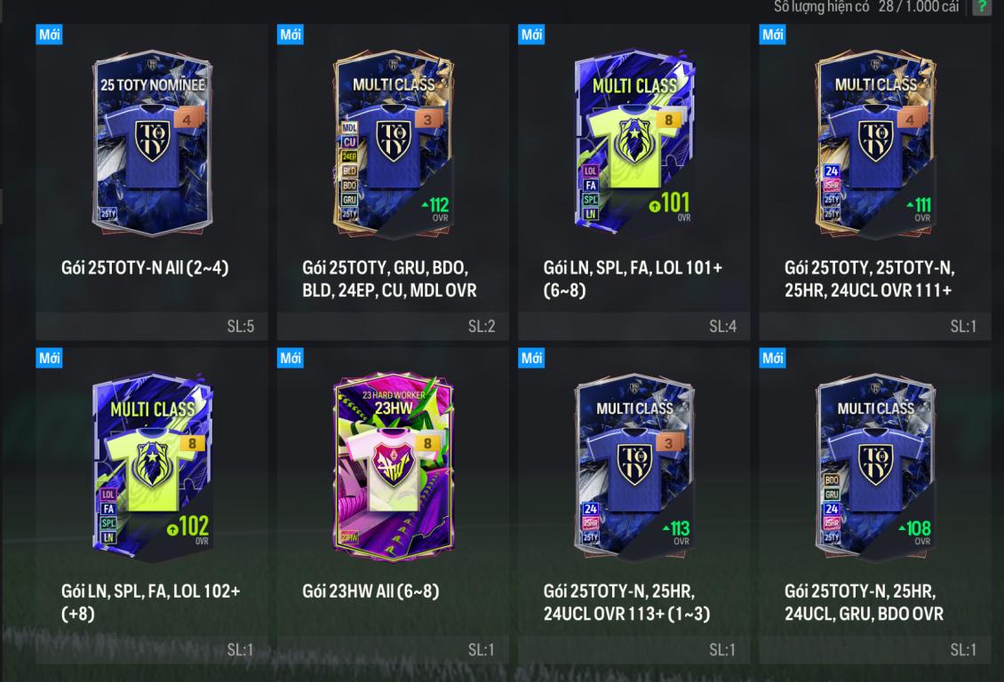Click the Gói 23HW All (6~8) label
Viewport: 1004px width, 682px height.
[x=371, y=591]
